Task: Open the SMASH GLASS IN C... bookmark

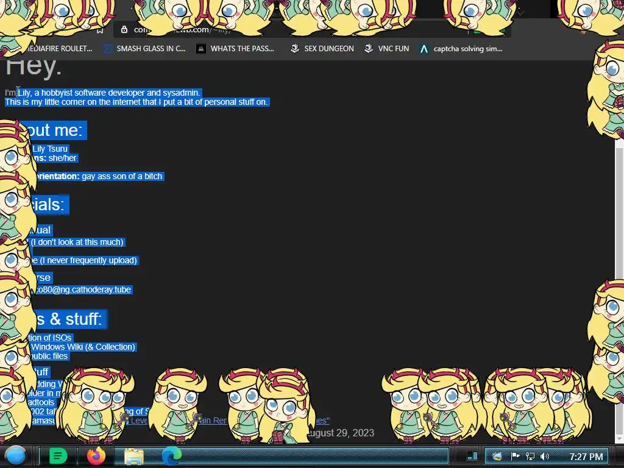Action: click(x=144, y=49)
